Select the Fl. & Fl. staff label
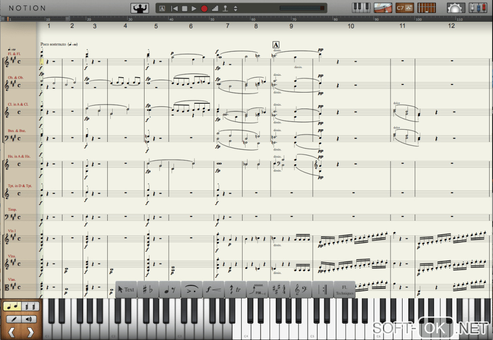Viewport: 493px width, 340px height. click(x=14, y=54)
